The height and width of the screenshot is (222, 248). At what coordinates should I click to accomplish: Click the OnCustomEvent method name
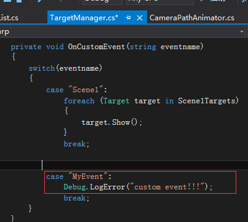click(x=97, y=47)
